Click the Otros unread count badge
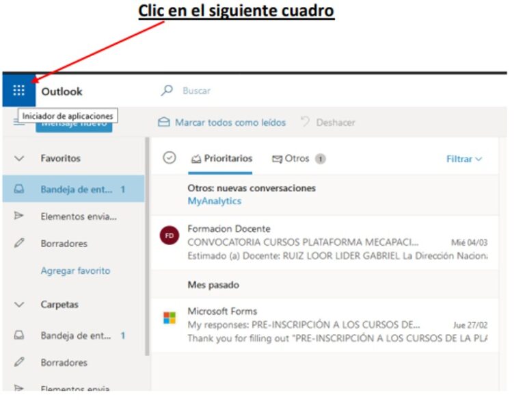This screenshot has height=406, width=525. [320, 159]
